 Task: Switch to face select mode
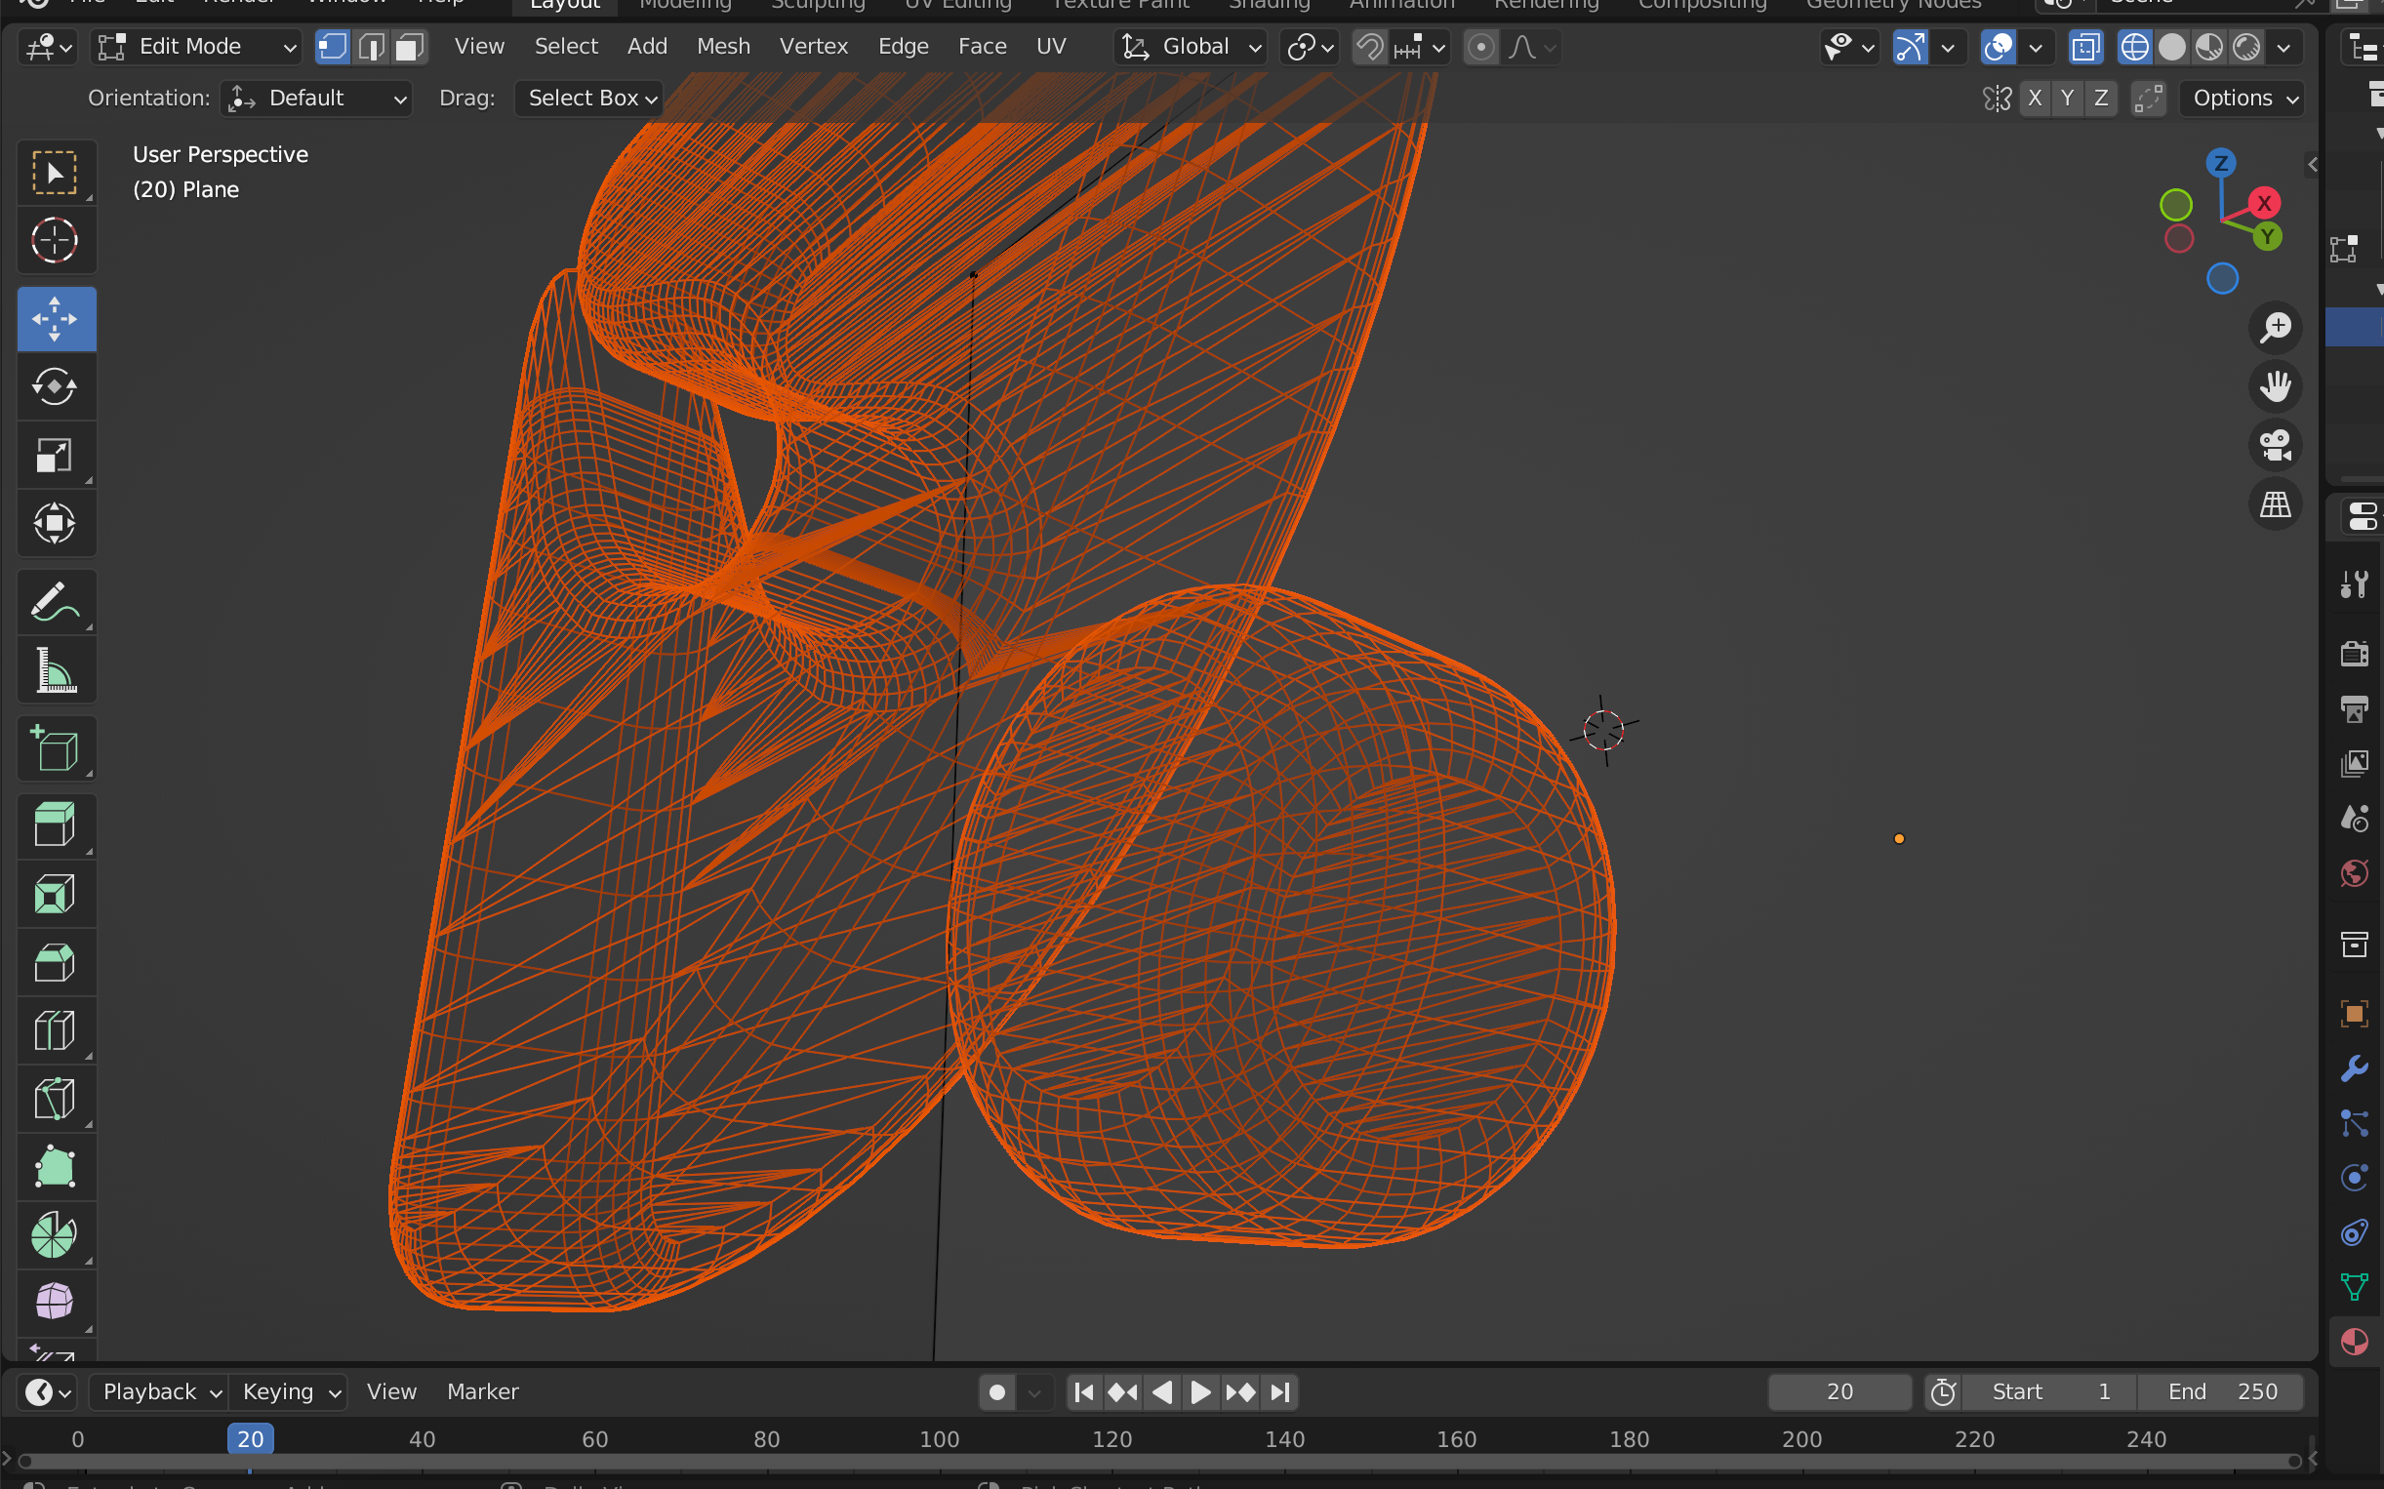pyautogui.click(x=408, y=46)
